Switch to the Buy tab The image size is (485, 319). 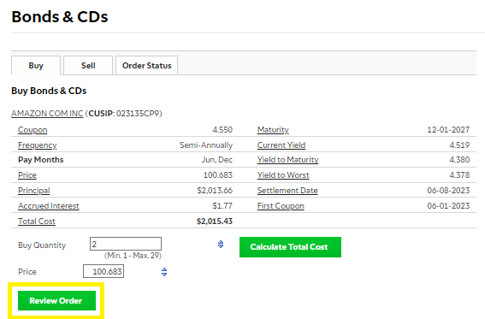tap(36, 66)
